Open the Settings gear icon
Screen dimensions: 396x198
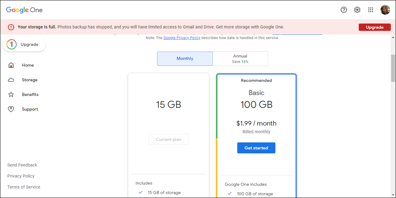357,10
